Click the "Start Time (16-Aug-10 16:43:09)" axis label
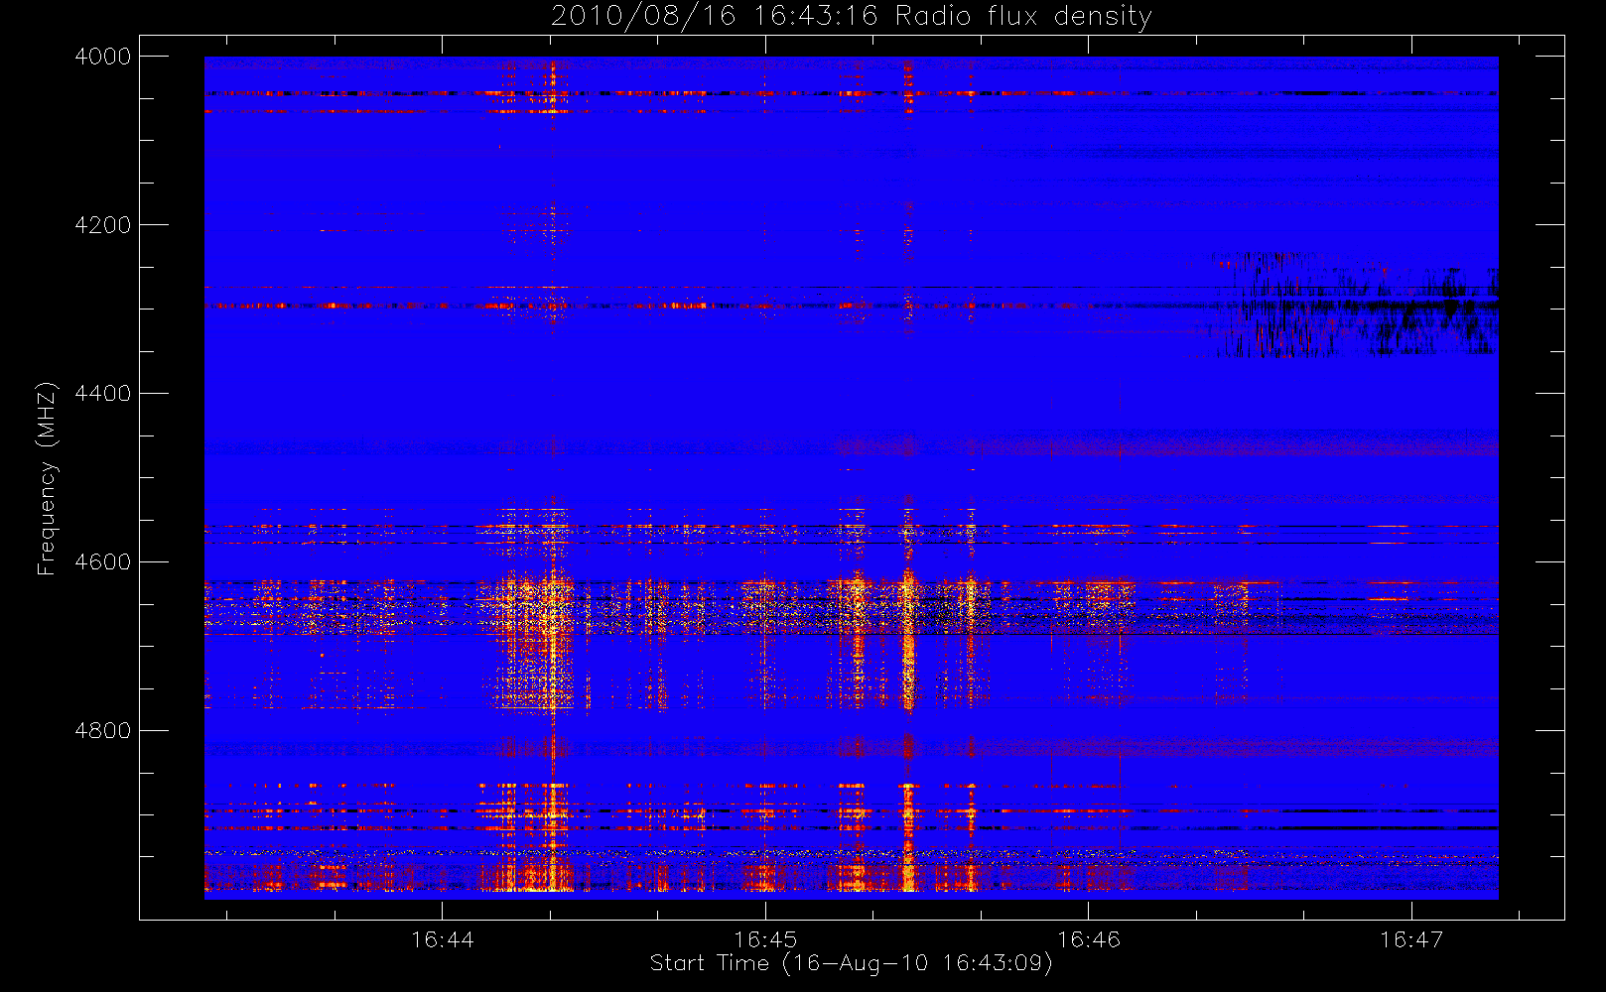The width and height of the screenshot is (1606, 992). [x=851, y=963]
